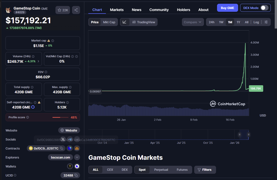This screenshot has width=277, height=180.
Task: Open bscscan.com explorer
Action: coord(60,157)
